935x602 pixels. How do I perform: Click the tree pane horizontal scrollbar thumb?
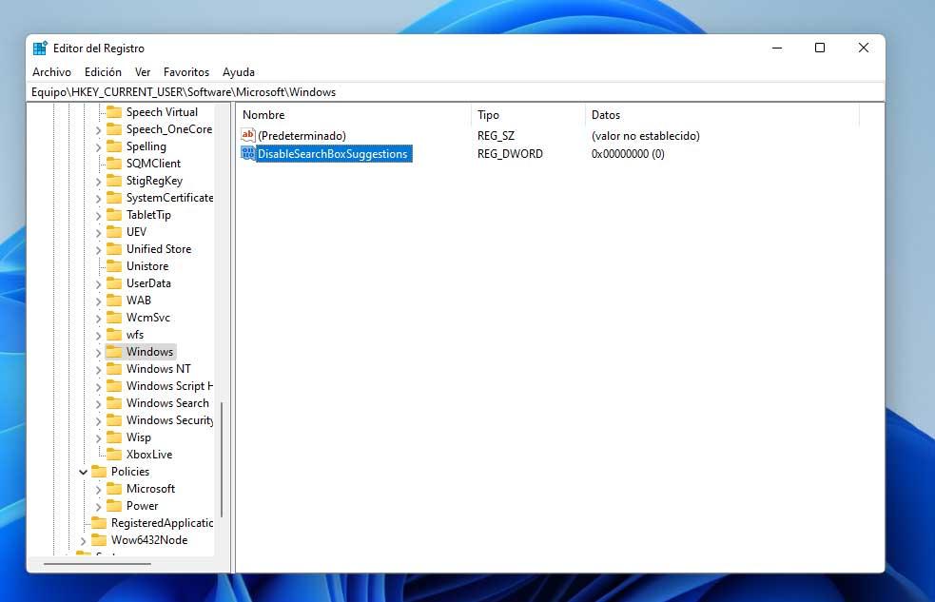pyautogui.click(x=97, y=563)
